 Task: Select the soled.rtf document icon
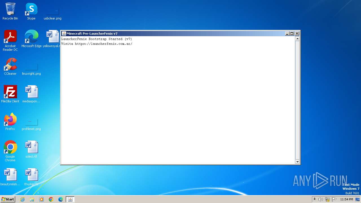click(x=31, y=149)
